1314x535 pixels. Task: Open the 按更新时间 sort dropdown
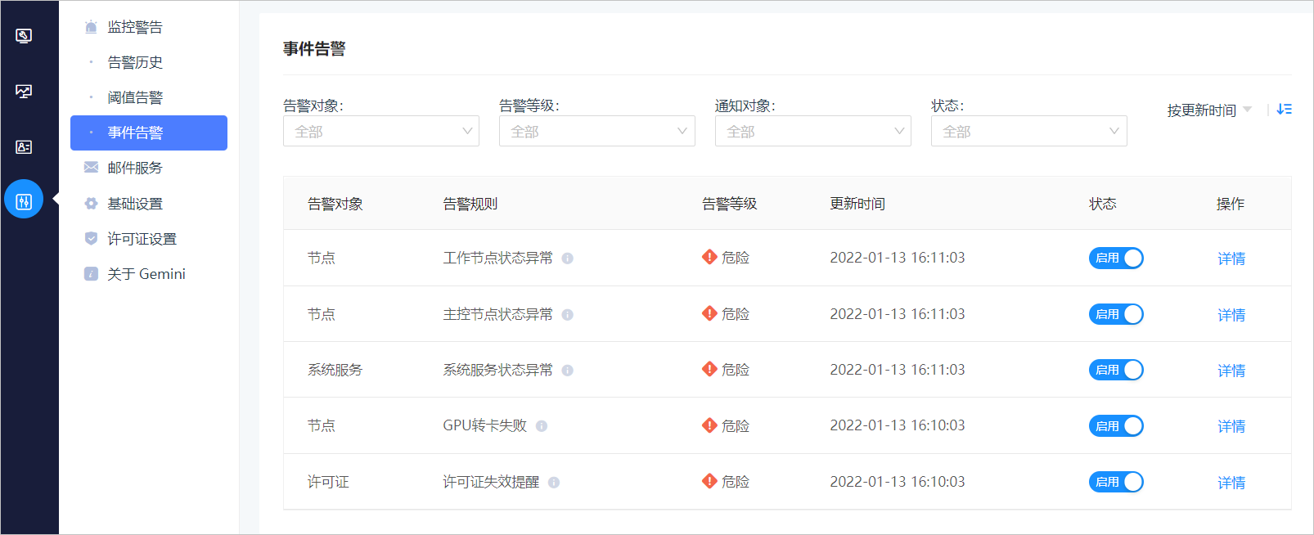tap(1209, 110)
